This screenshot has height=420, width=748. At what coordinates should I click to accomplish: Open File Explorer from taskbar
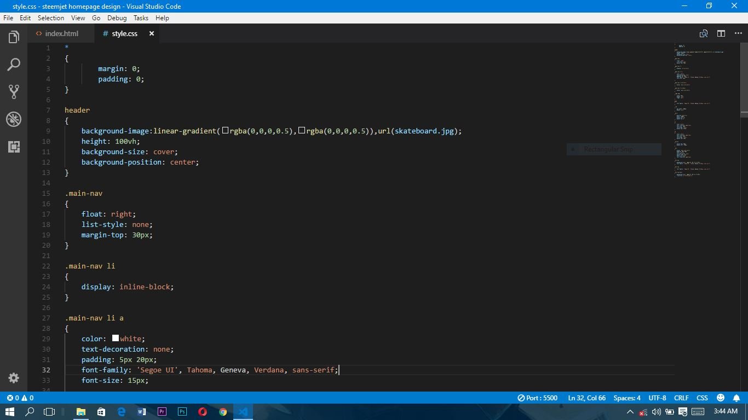81,412
